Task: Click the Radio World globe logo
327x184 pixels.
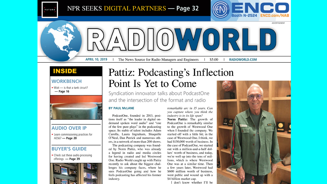Action: point(61,41)
